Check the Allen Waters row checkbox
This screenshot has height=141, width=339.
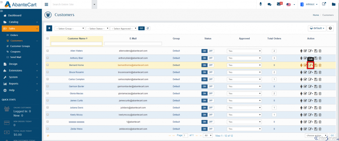(48, 51)
